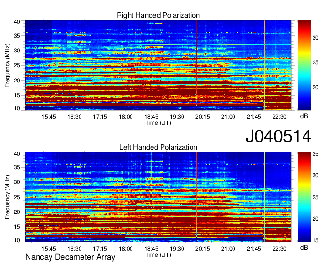Screen dimensions: 324x263
Task: Click 15 MHz tick on Right Handed plot
Action: (x=17, y=95)
